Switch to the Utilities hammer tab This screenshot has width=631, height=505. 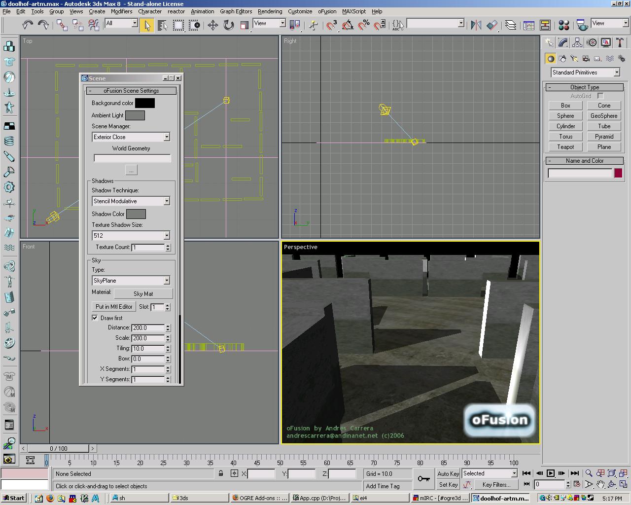(620, 43)
